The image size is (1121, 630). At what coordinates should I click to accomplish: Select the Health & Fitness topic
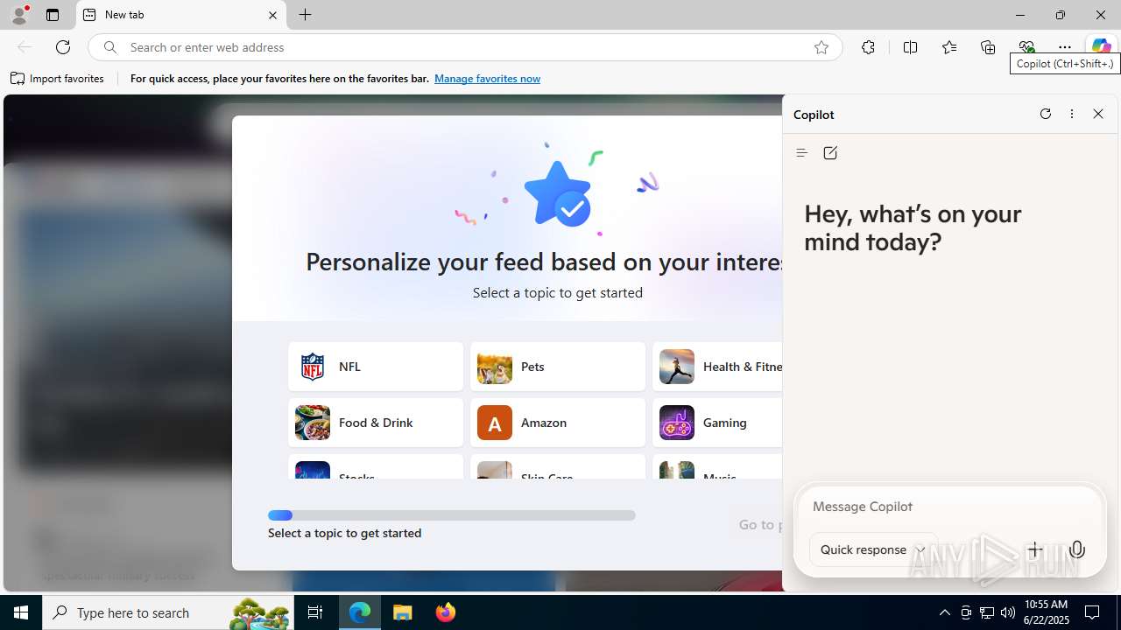(717, 367)
